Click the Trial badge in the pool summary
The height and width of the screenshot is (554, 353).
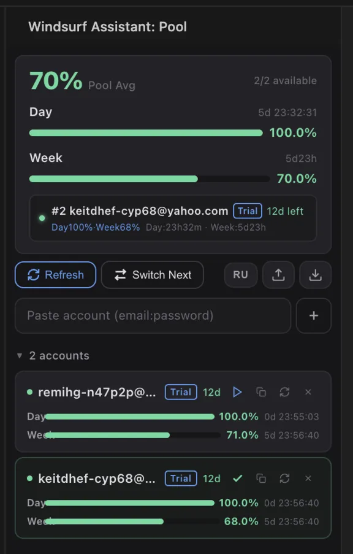pyautogui.click(x=248, y=211)
